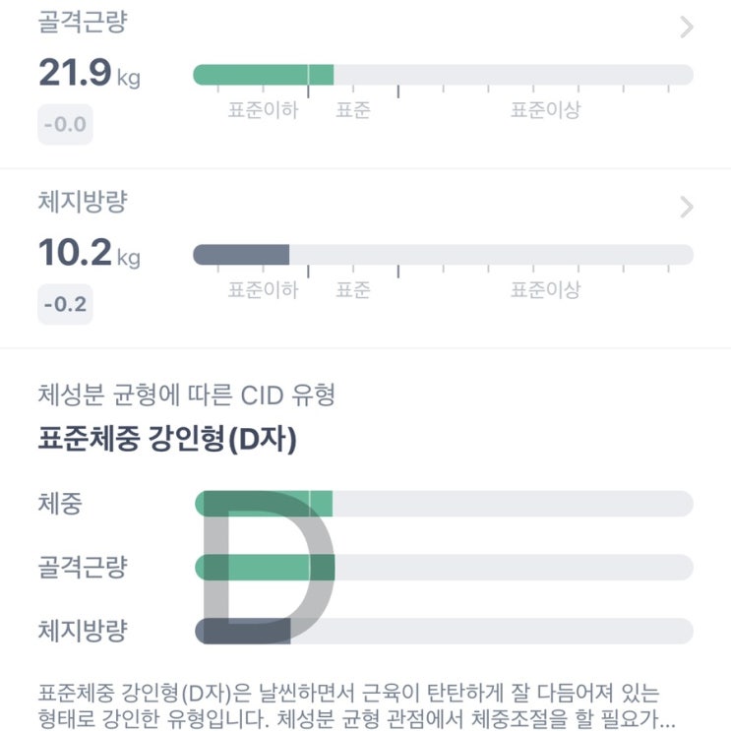731x731 pixels.
Task: Tap the -0.2 change badge
Action: coord(65,304)
